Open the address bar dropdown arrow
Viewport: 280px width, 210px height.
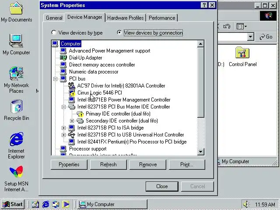[x=251, y=37]
